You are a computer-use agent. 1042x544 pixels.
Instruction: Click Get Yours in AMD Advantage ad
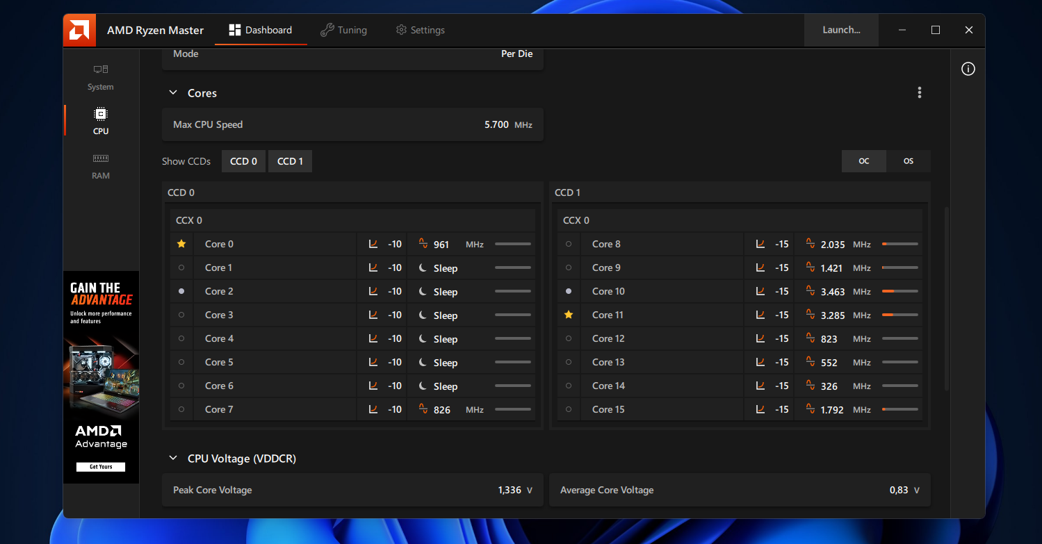pos(101,467)
